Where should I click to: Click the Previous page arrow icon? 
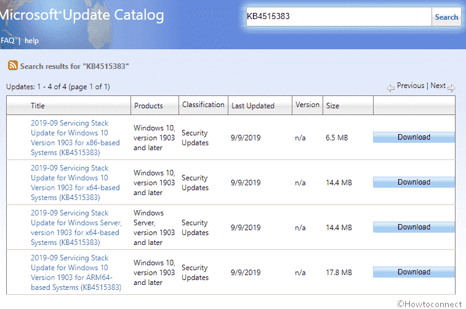[x=390, y=88]
